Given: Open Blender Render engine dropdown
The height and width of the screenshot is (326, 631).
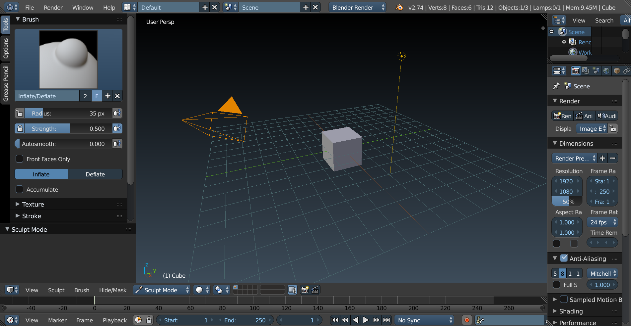Looking at the screenshot, I should 358,7.
